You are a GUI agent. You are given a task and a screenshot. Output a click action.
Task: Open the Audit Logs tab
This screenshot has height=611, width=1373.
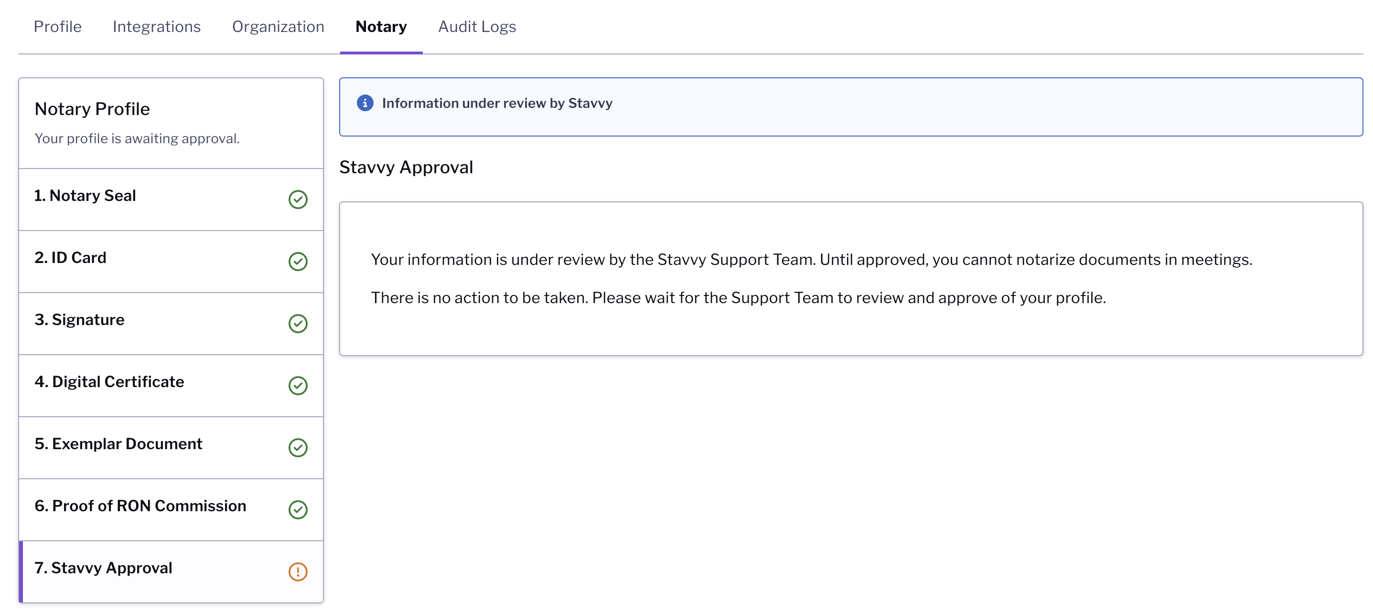(477, 27)
